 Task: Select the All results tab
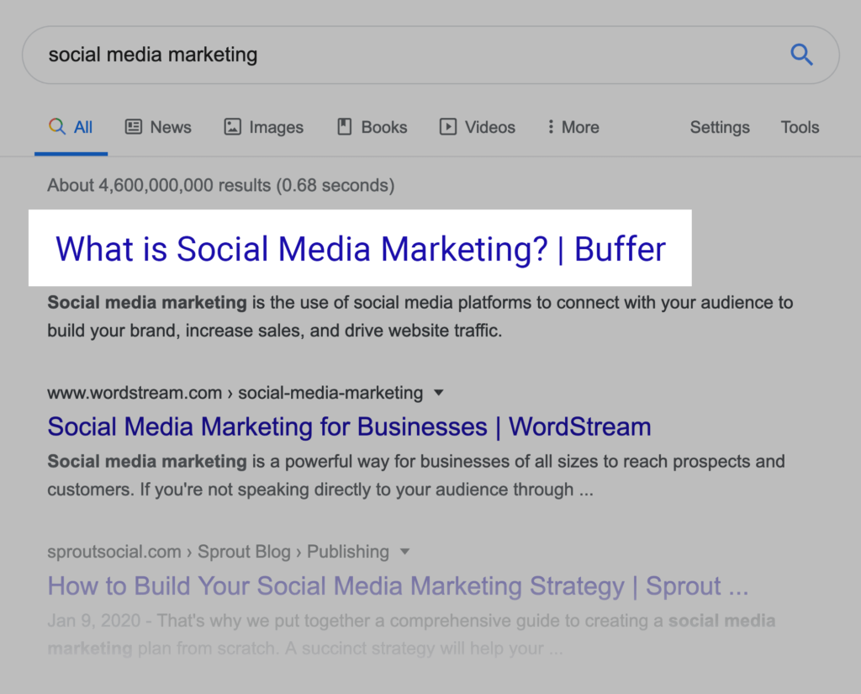point(71,128)
